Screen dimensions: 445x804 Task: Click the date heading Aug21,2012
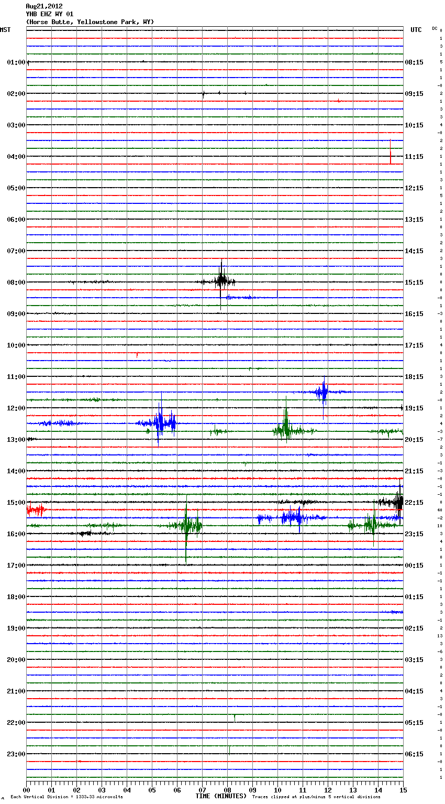44,6
